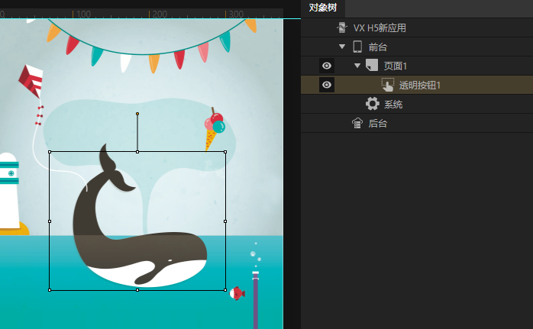
Task: Click the 前台 phone device icon
Action: click(x=357, y=47)
